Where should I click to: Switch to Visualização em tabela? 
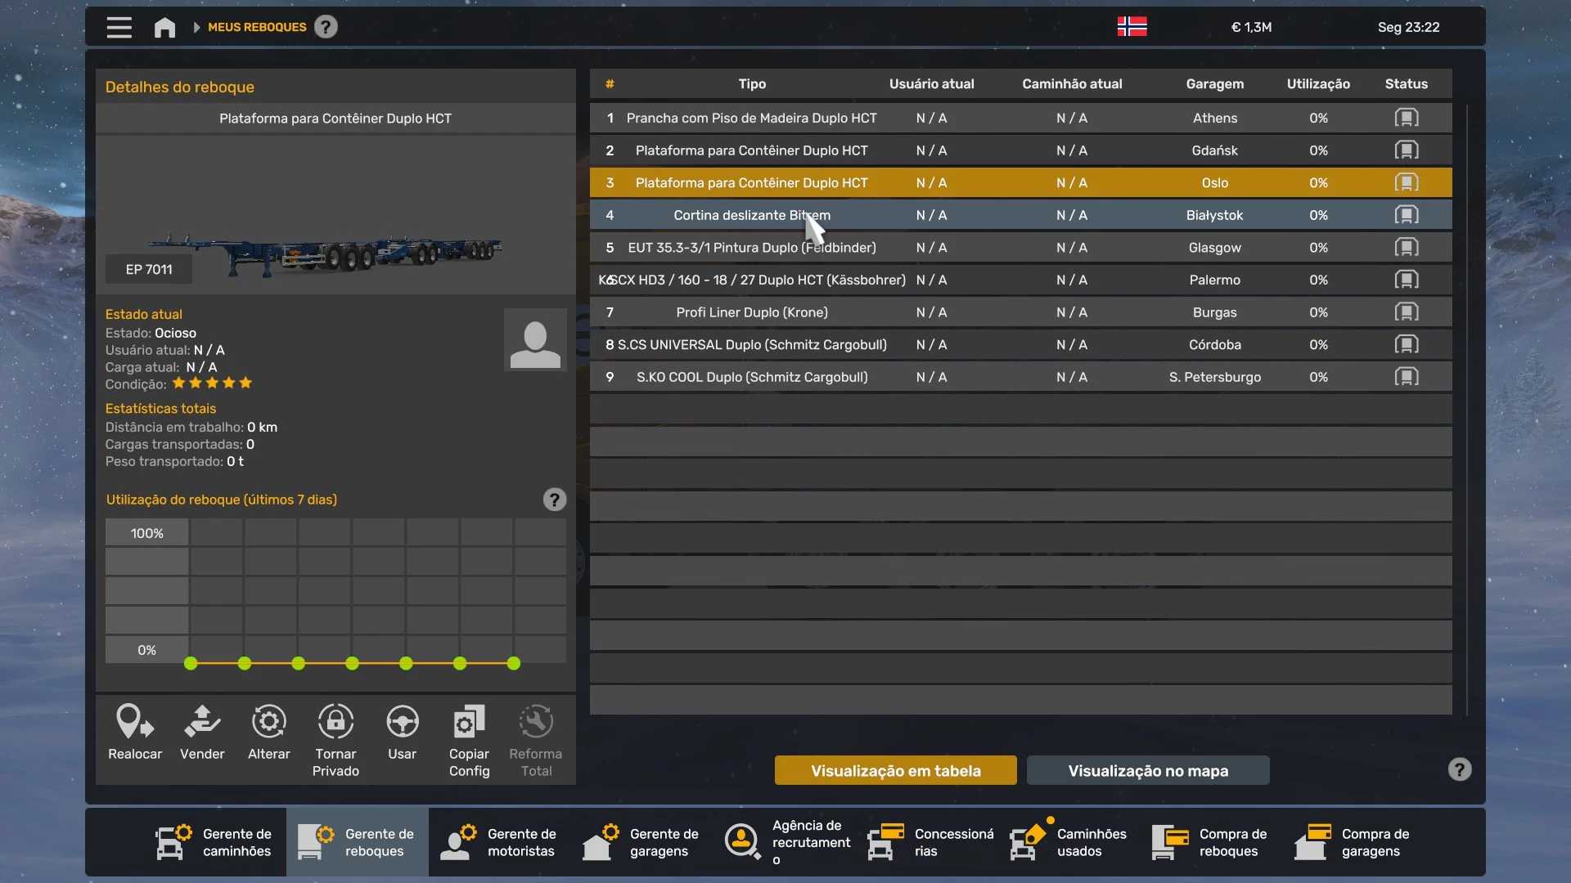[x=895, y=771]
